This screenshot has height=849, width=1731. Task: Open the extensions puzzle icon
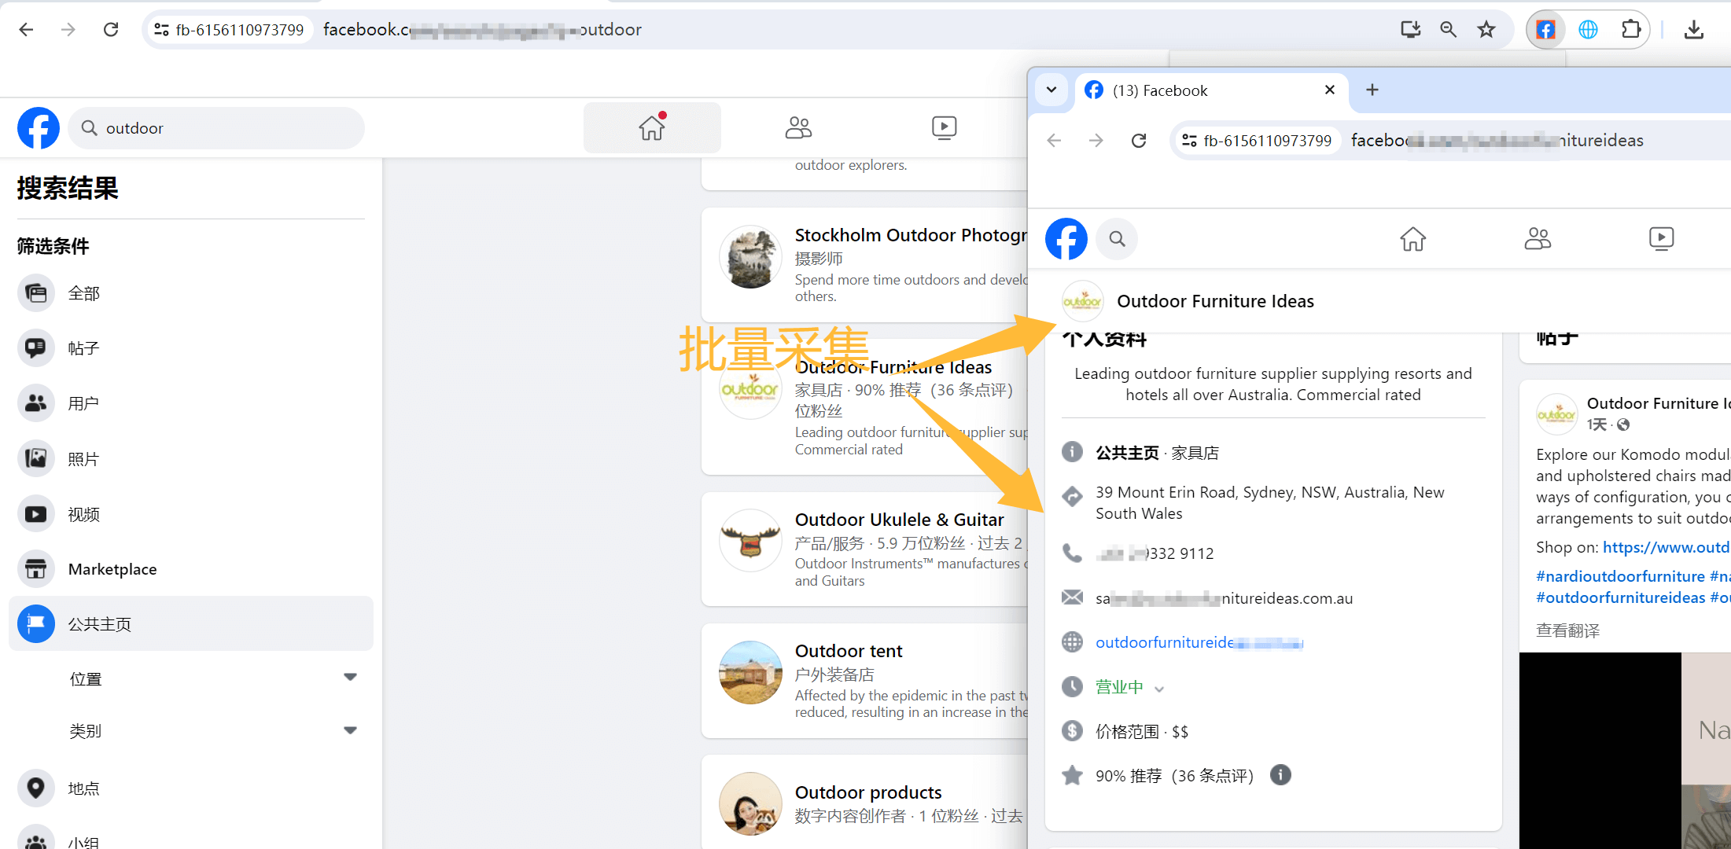[1631, 30]
